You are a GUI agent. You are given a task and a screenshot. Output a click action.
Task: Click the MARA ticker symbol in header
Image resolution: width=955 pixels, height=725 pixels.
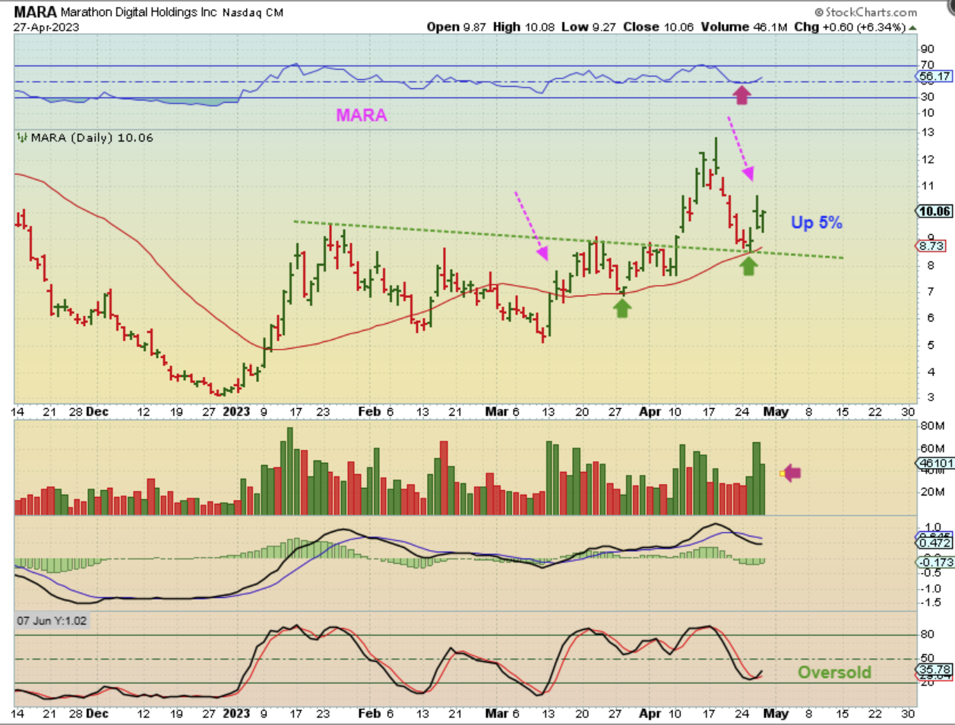click(x=36, y=12)
